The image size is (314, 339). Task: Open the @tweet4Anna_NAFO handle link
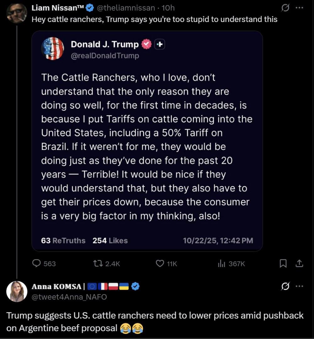(x=69, y=297)
